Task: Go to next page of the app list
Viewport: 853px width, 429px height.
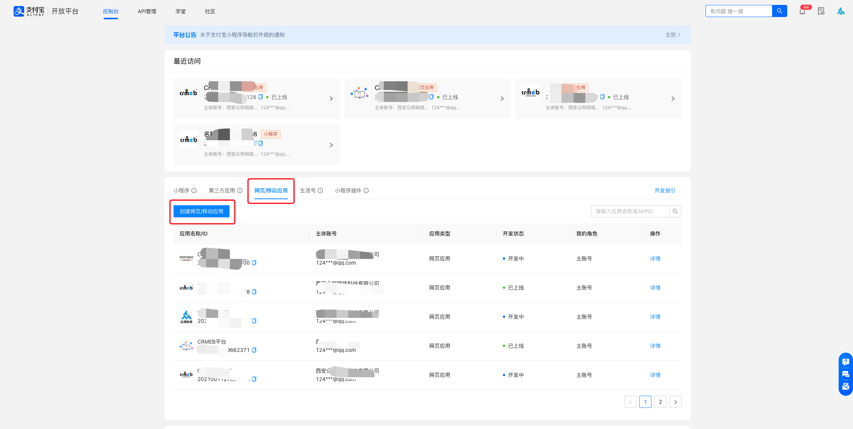Action: 675,402
